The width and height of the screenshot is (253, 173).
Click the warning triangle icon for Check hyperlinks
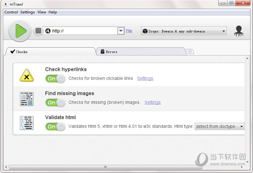coord(27,75)
